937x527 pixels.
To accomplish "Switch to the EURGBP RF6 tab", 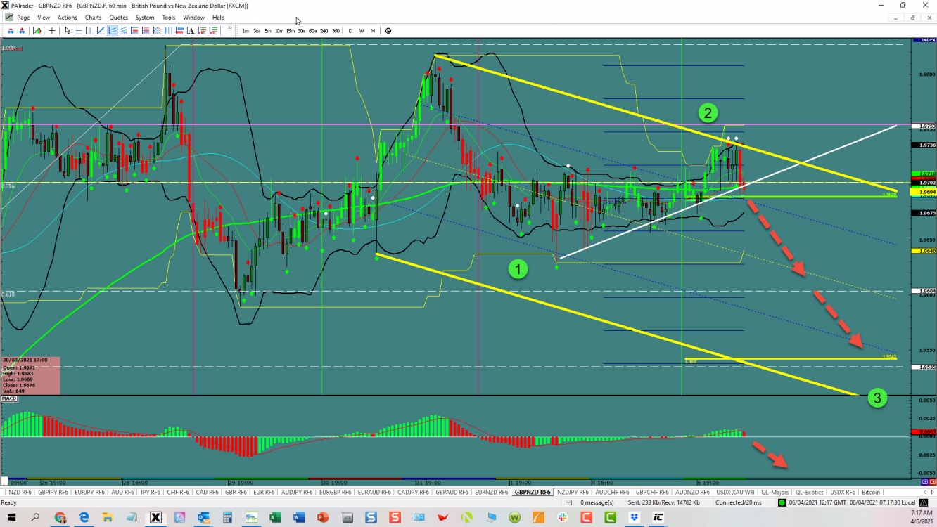I will [337, 493].
